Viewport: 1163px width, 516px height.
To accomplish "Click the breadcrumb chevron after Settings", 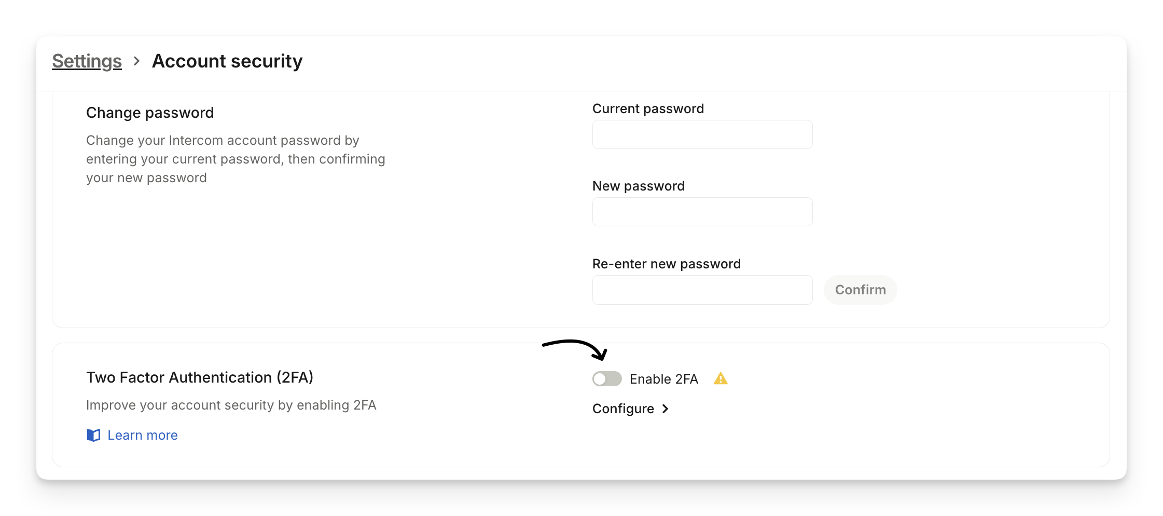I will point(136,61).
